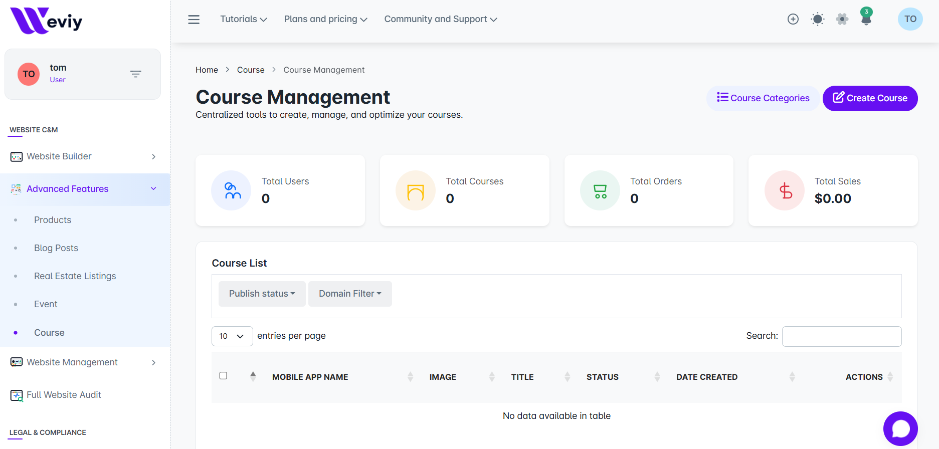Open Plans and pricing menu
Image resolution: width=939 pixels, height=449 pixels.
click(x=325, y=19)
